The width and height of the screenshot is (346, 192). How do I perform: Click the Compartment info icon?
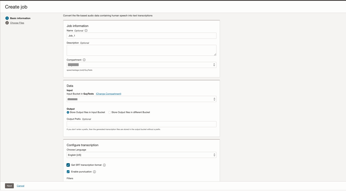click(x=84, y=60)
